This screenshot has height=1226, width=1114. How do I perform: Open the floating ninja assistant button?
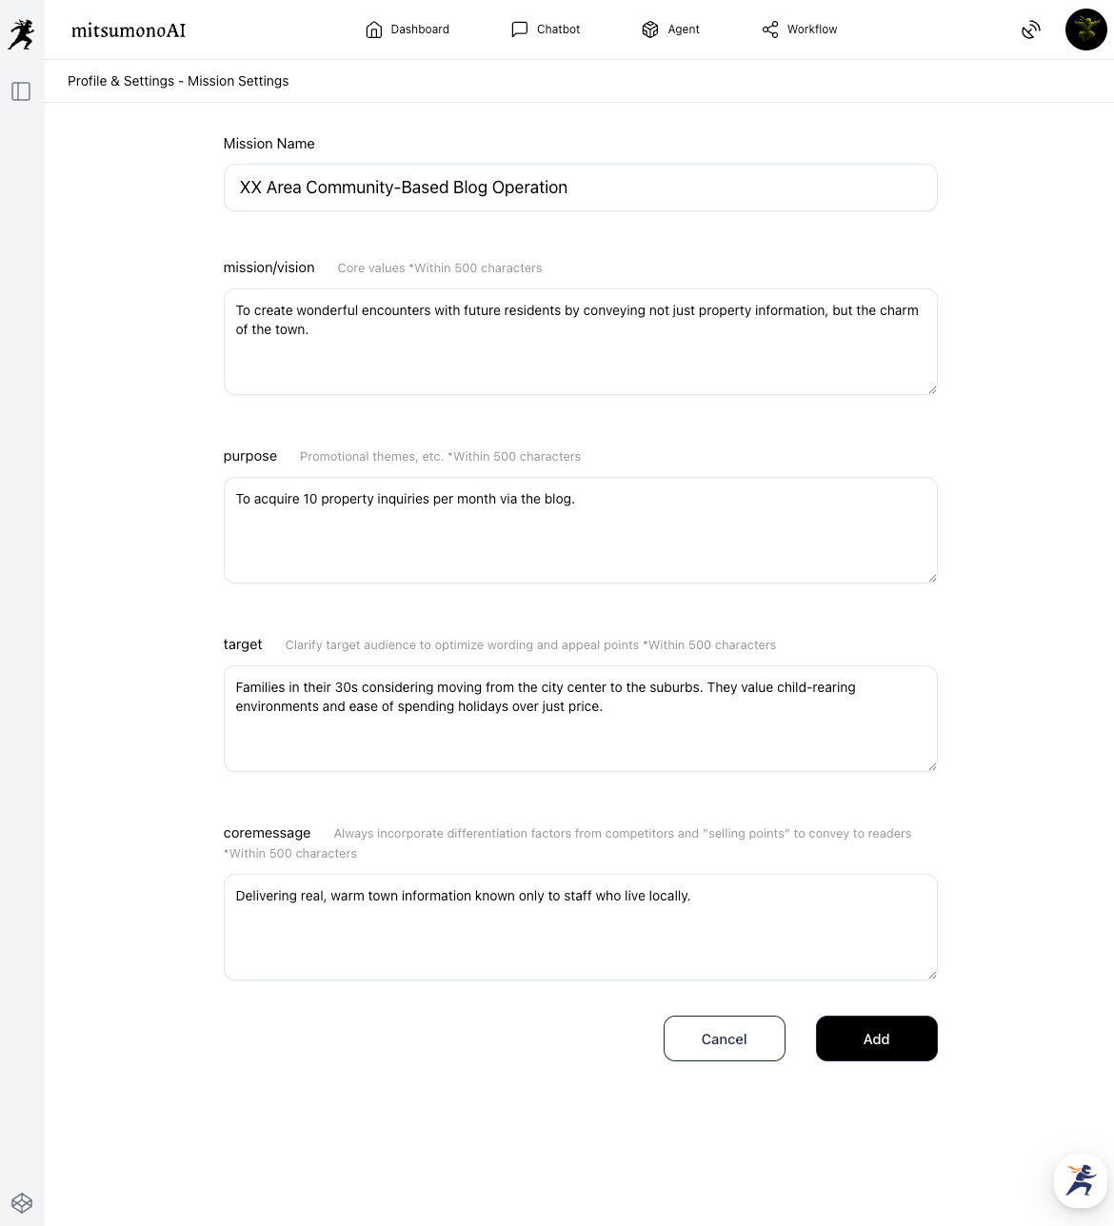pyautogui.click(x=1081, y=1180)
